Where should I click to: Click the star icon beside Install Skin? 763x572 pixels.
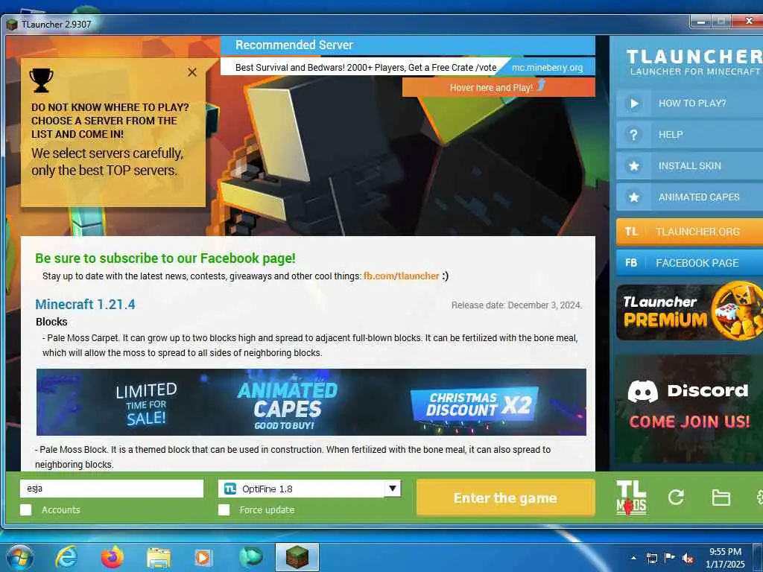point(633,166)
